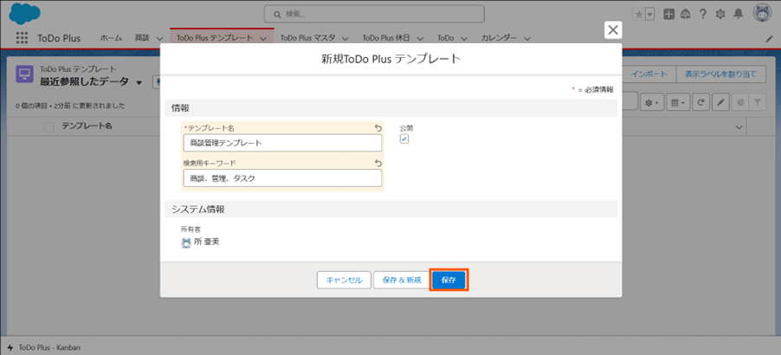
Task: Open the 最近参照したデータ list view dropdown
Action: (139, 82)
